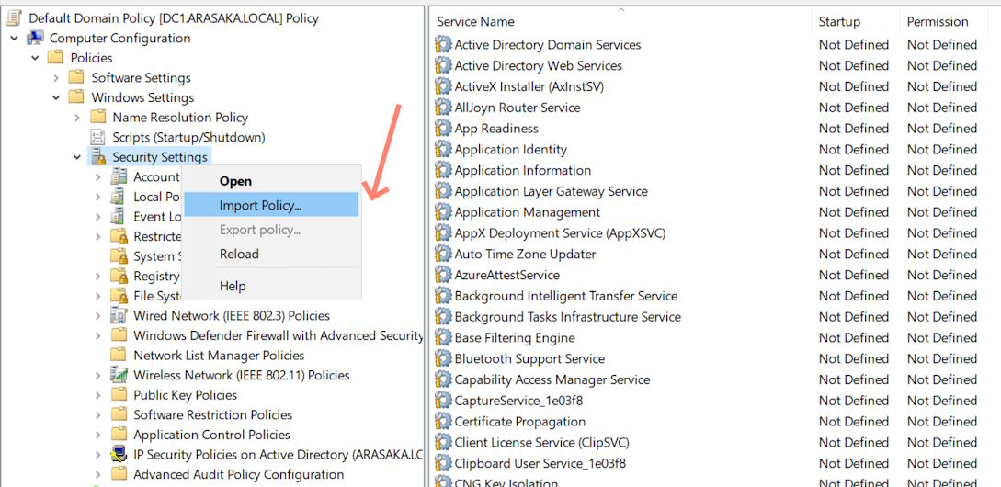This screenshot has width=1001, height=487.
Task: Expand the Name Resolution Policy node
Action: 77,118
